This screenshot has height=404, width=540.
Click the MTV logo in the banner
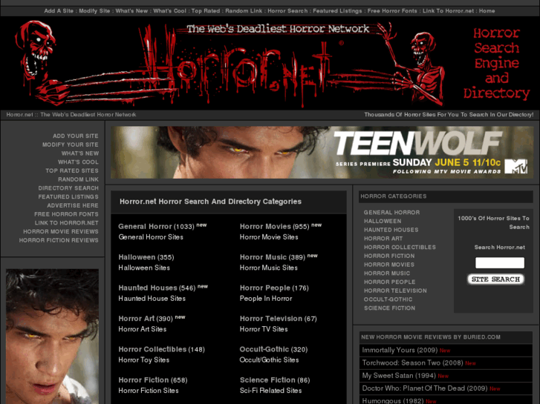click(x=515, y=166)
